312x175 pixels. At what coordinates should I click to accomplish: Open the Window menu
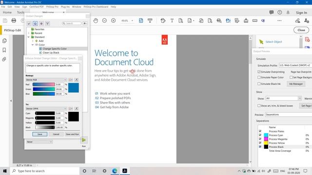click(x=77, y=7)
